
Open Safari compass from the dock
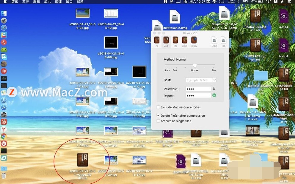point(4,28)
